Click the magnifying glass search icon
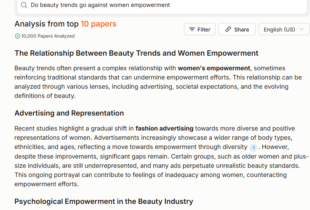The width and height of the screenshot is (310, 210). (24, 5)
